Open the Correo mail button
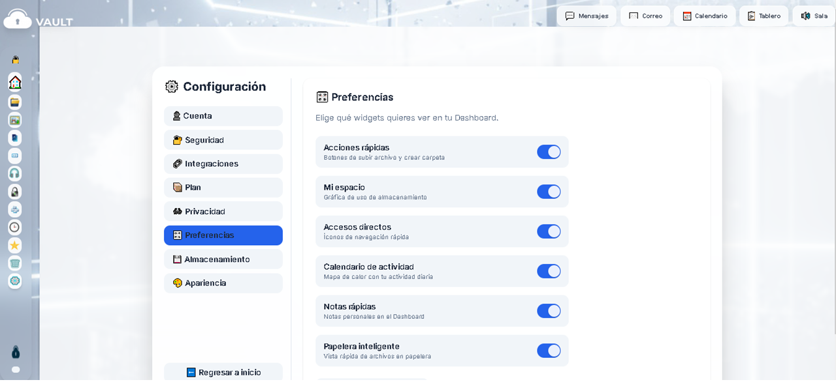The width and height of the screenshot is (836, 382). 645,16
